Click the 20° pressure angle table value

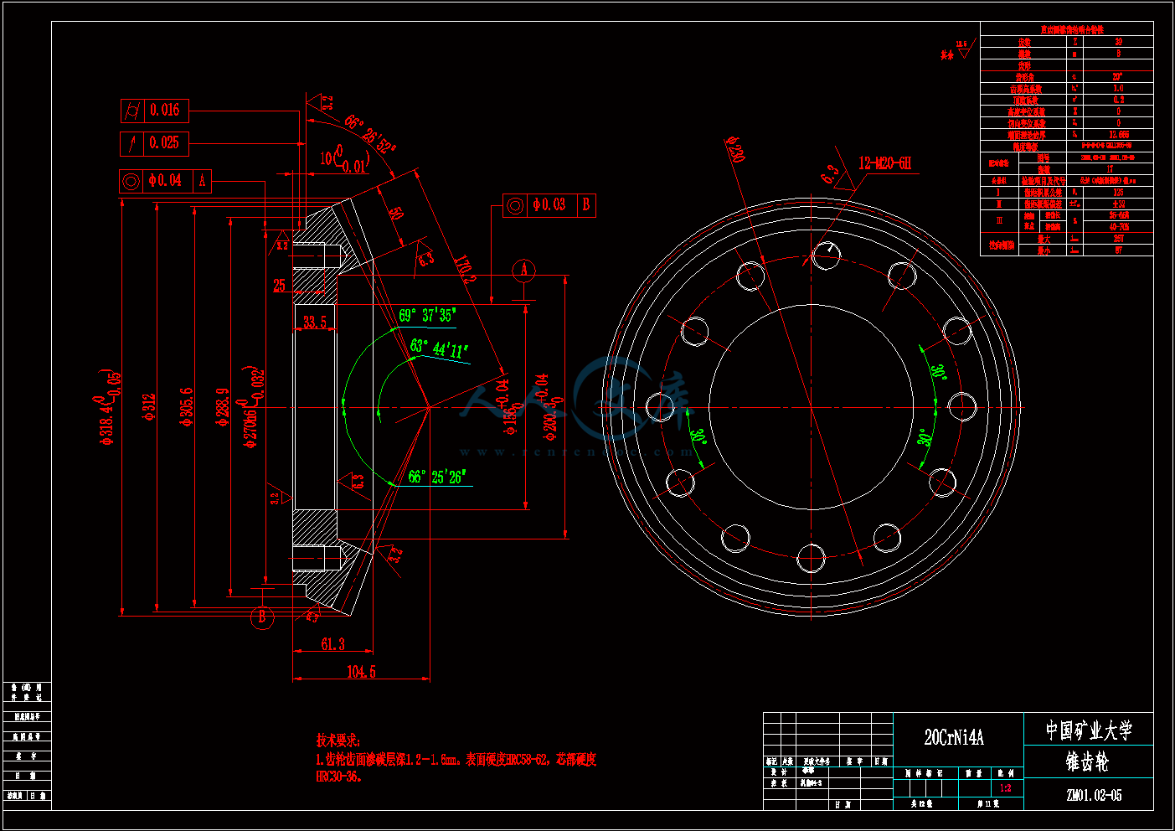1118,76
